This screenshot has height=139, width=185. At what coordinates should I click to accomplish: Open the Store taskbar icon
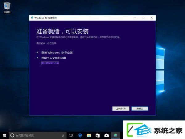pos(97,135)
